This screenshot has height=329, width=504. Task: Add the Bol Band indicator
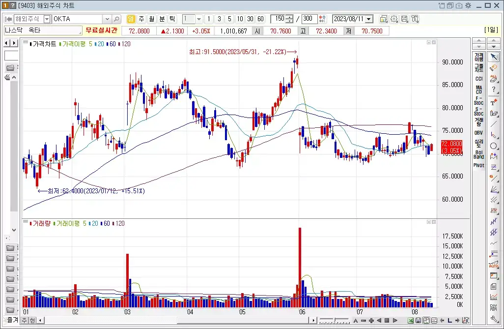click(x=478, y=154)
